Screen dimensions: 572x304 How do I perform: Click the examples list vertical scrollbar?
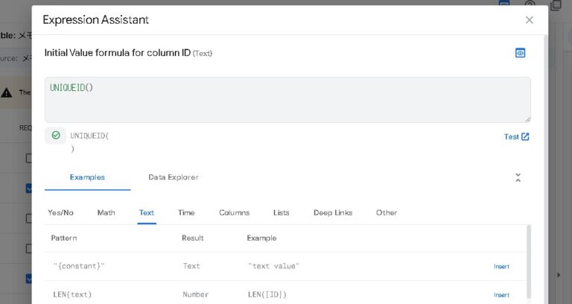[x=529, y=261]
